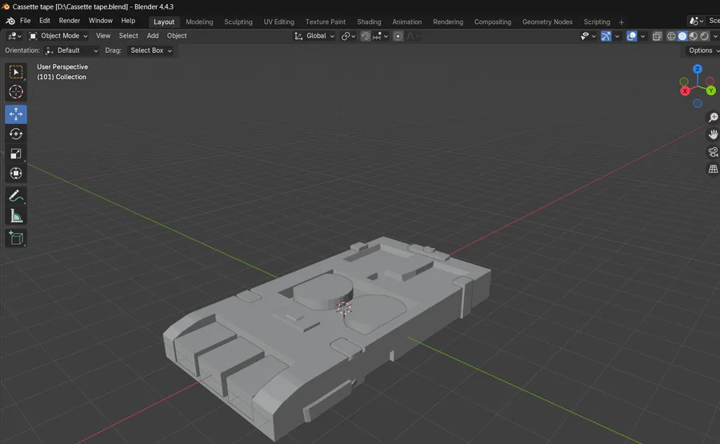Open the pivot point dropdown
This screenshot has height=444, width=720.
348,36
